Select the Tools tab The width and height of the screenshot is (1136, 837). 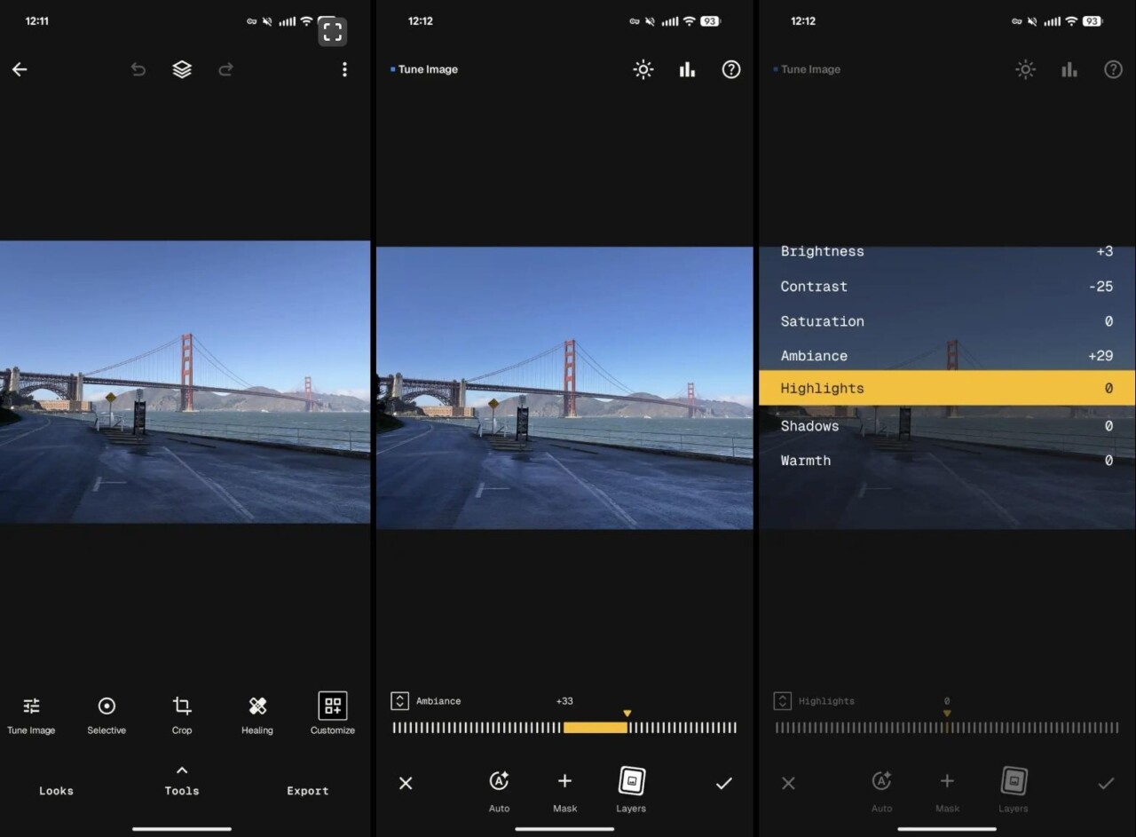[x=182, y=791]
